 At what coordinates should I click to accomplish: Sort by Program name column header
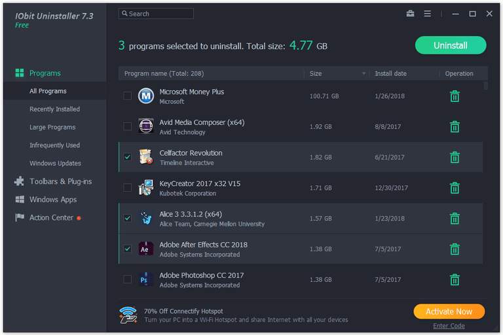click(x=164, y=73)
